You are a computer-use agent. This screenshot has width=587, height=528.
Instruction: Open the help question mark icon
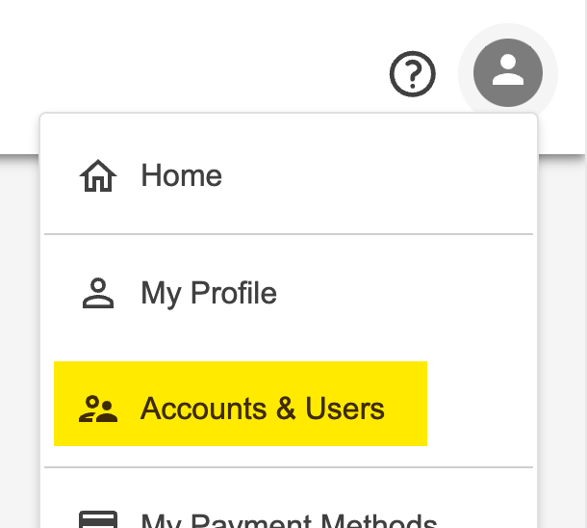(412, 73)
